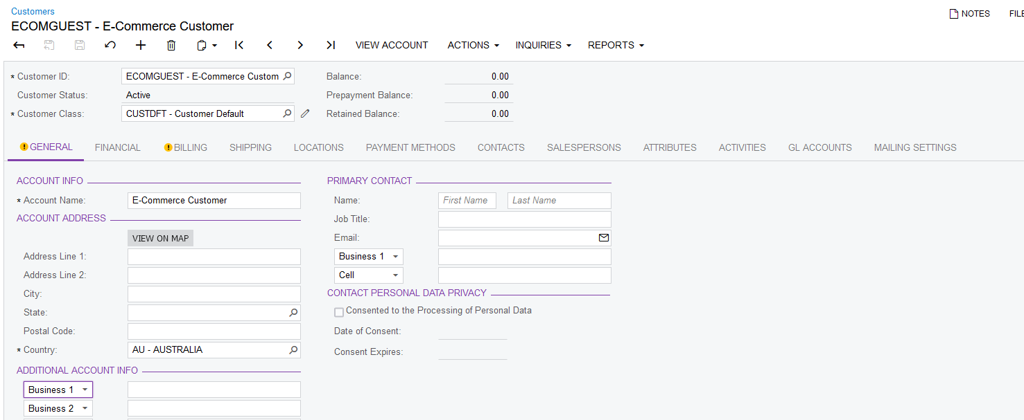Click the City input field
This screenshot has width=1024, height=420.
pos(214,294)
